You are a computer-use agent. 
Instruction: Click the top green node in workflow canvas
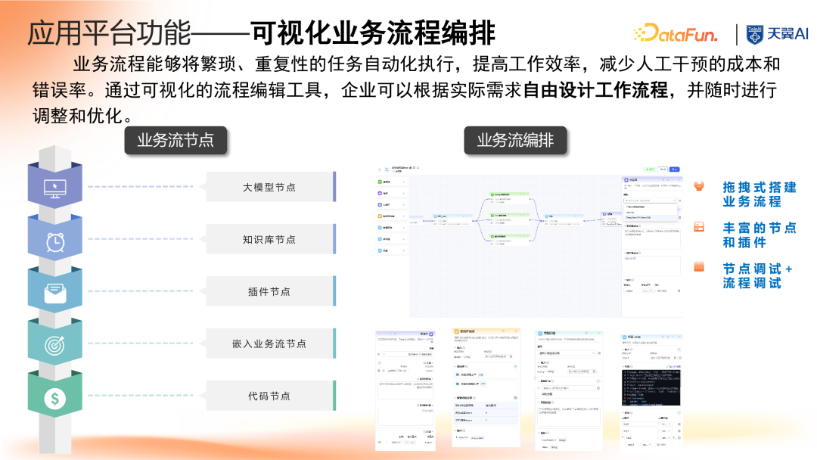coord(510,197)
